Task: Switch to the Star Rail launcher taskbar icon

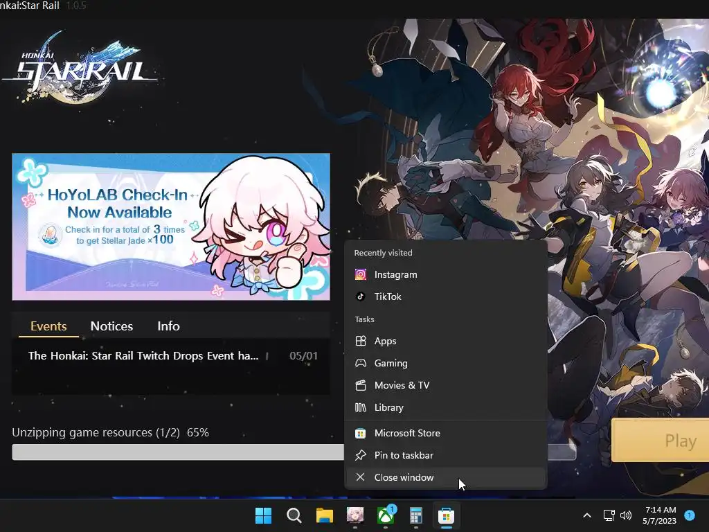Action: [355, 515]
